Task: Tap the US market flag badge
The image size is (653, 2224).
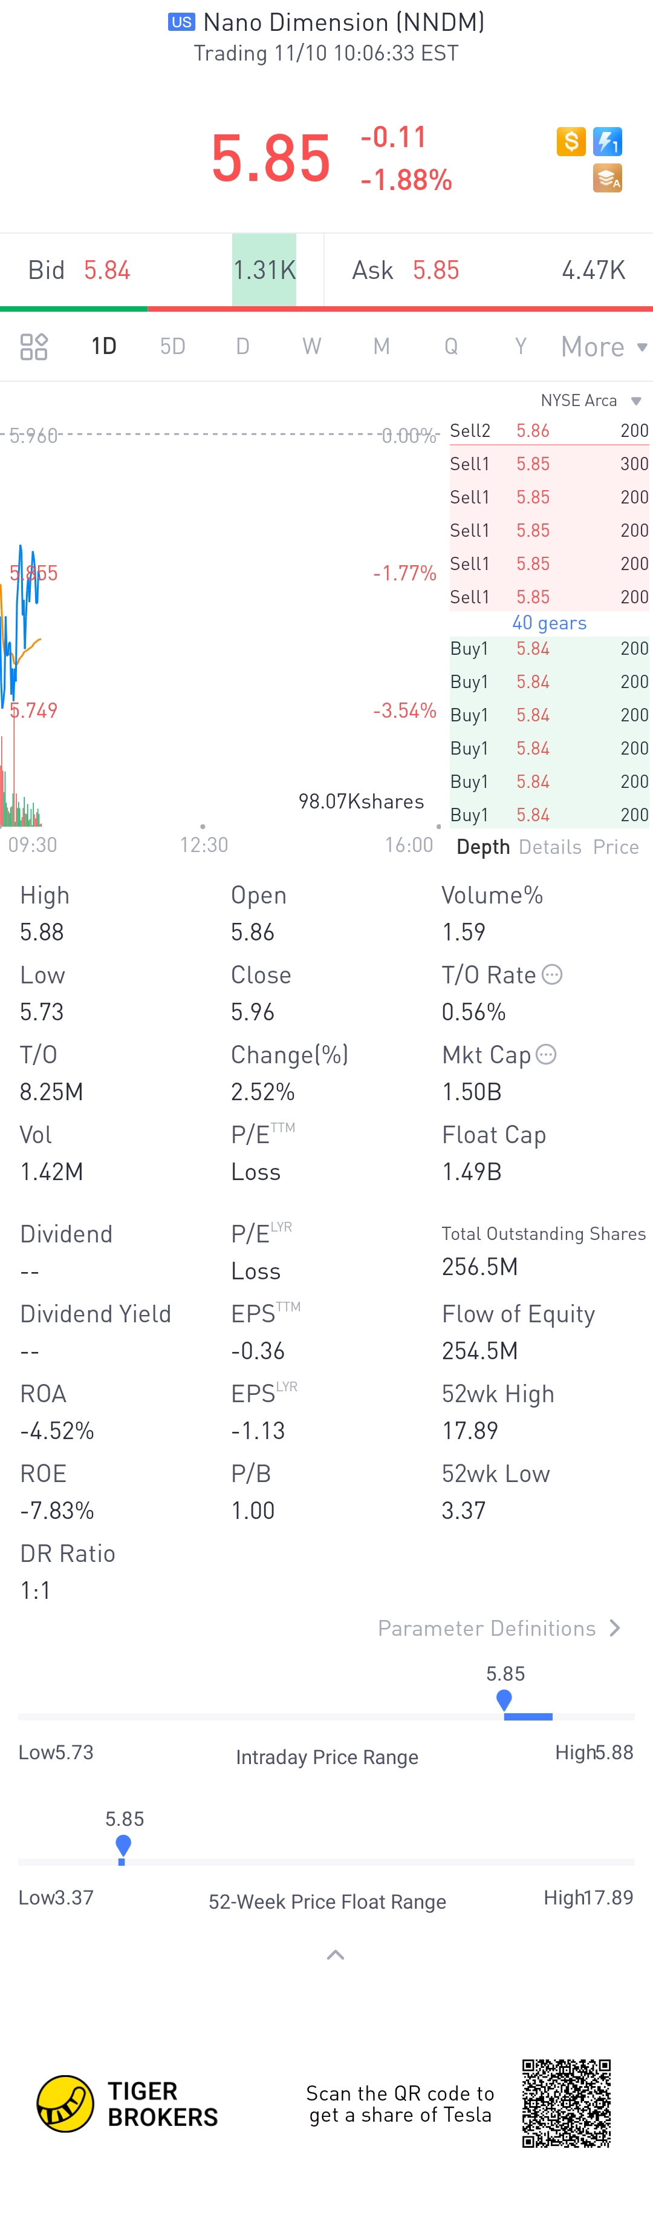Action: (x=181, y=22)
